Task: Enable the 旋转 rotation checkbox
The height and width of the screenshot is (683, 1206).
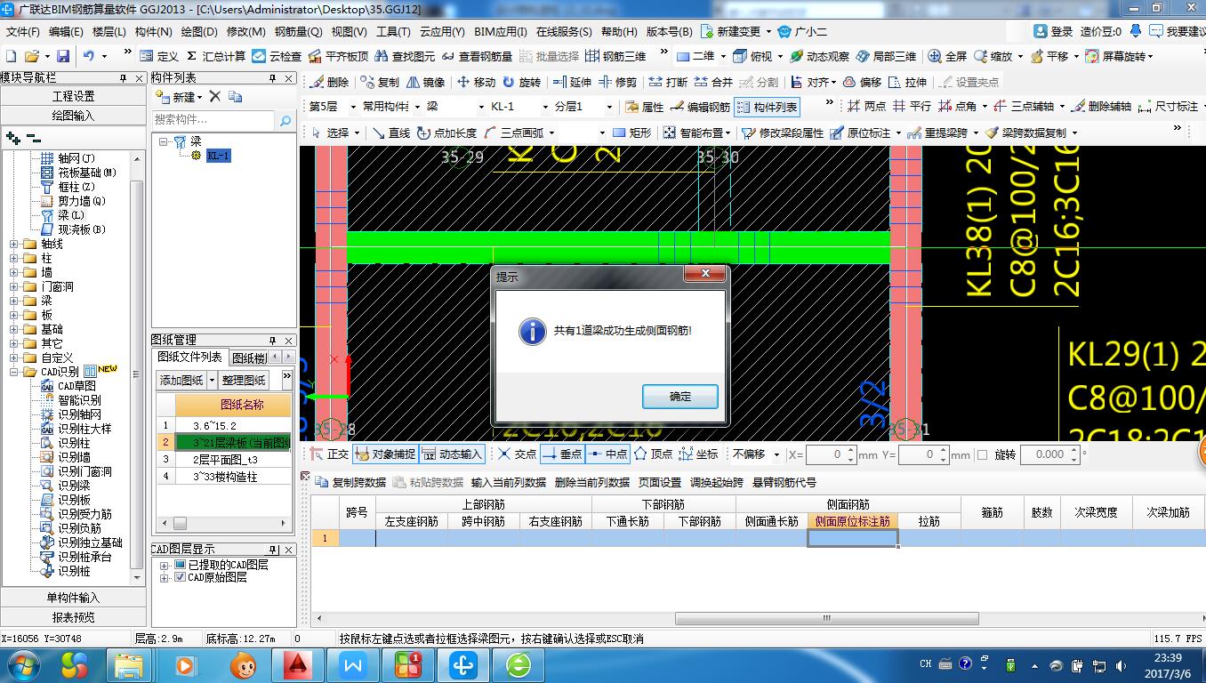Action: (982, 454)
